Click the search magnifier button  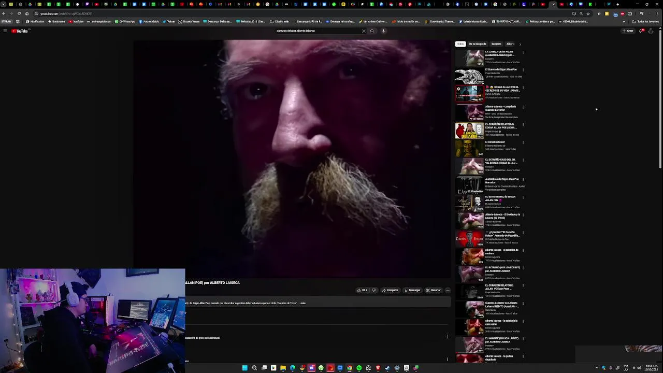[x=372, y=31]
